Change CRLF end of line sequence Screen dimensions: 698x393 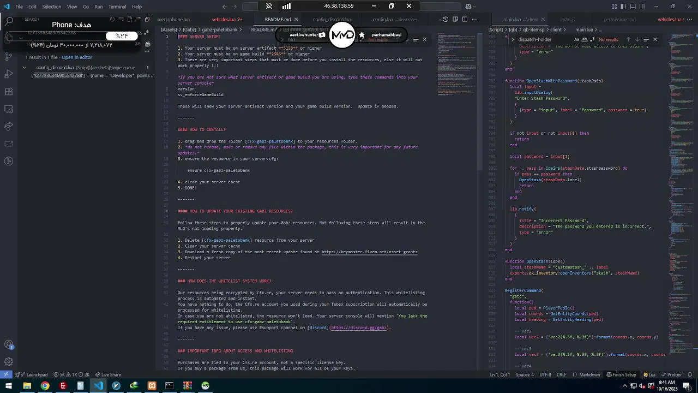[x=562, y=374]
